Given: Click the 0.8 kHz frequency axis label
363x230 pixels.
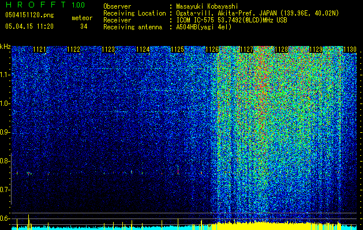Looking at the screenshot, I should click(4, 161).
